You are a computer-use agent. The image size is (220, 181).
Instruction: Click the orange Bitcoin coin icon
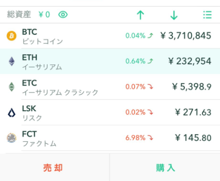[12, 36]
